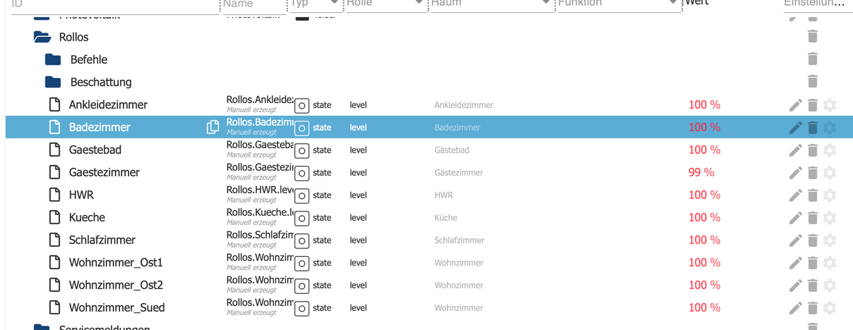Delete the Beschattung folder via trash icon
853x330 pixels.
click(x=813, y=82)
